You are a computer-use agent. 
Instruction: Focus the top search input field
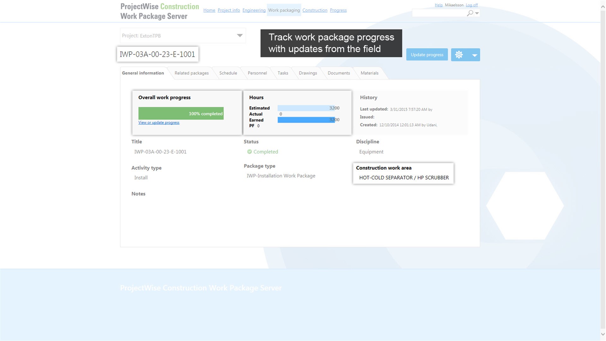click(x=439, y=13)
